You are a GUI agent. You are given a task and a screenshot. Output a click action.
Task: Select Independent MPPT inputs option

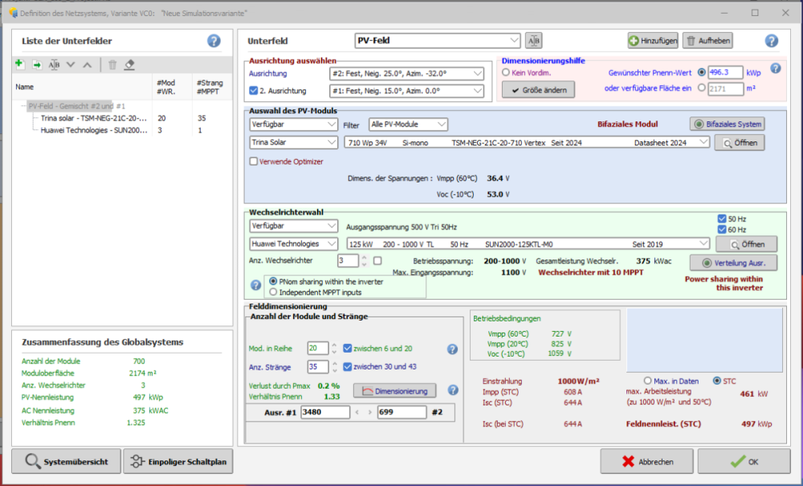click(x=273, y=292)
